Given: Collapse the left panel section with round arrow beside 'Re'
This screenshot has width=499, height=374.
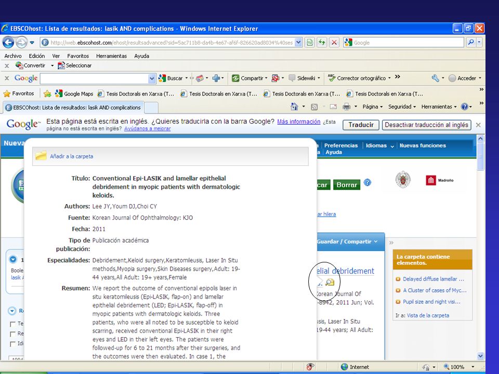Looking at the screenshot, I should (x=12, y=311).
